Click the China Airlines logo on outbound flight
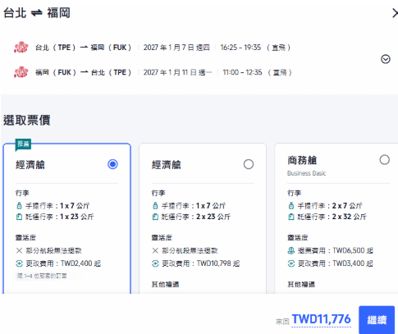Viewport: 398px width, 334px height. (x=21, y=48)
